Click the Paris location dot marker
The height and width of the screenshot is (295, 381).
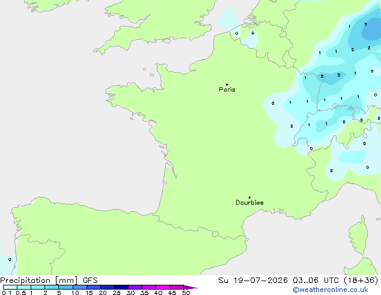tap(227, 84)
